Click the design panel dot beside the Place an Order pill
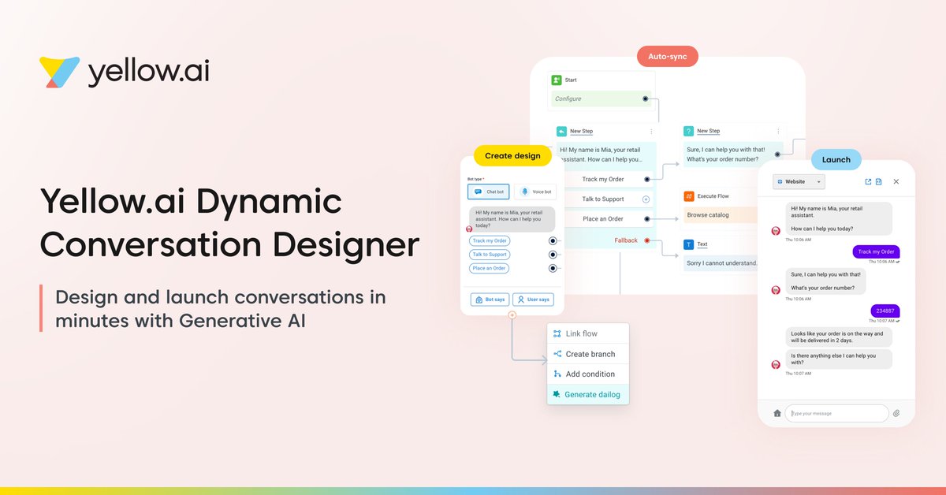946x495 pixels. 553,268
